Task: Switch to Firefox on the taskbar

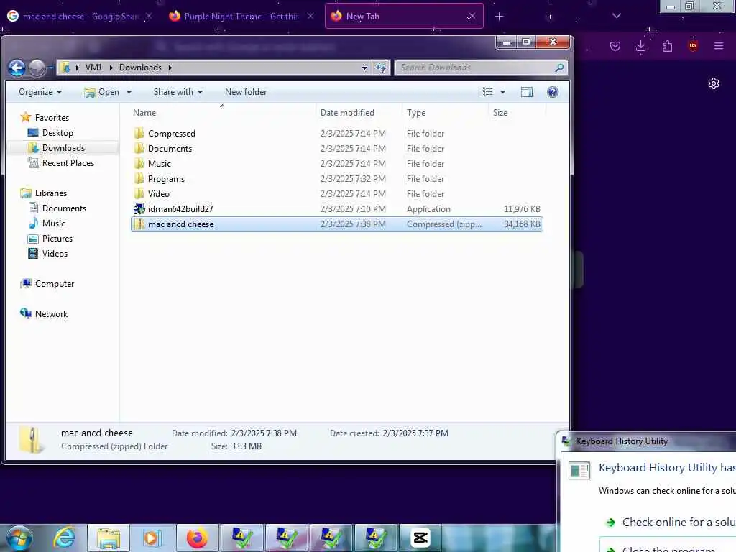Action: pos(197,538)
